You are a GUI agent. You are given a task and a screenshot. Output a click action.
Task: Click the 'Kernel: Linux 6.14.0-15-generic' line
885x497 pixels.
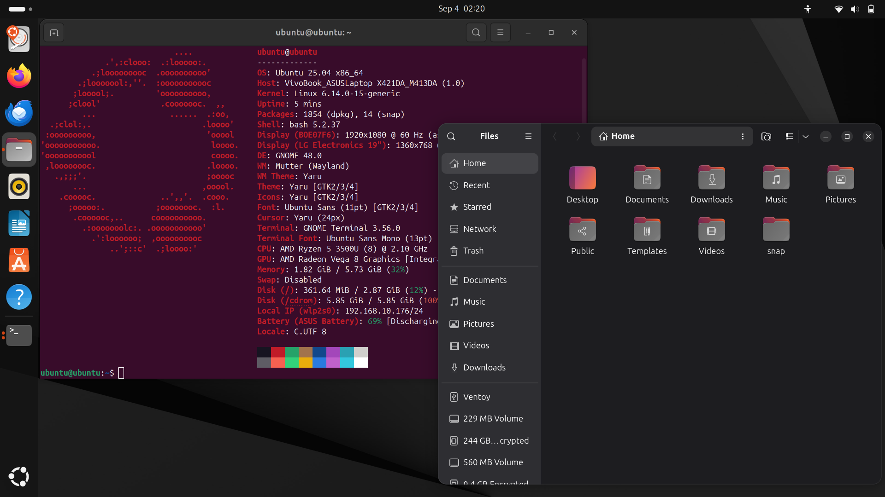[x=329, y=93]
